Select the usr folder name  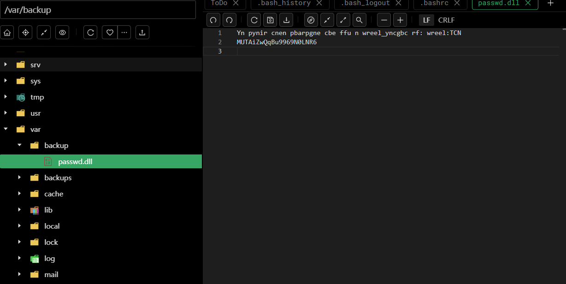(x=35, y=113)
